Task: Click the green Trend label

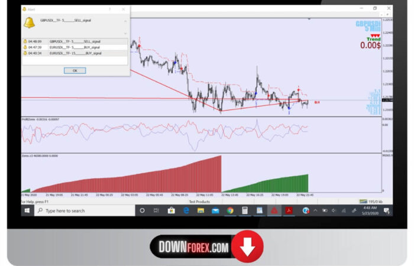Action: [374, 39]
